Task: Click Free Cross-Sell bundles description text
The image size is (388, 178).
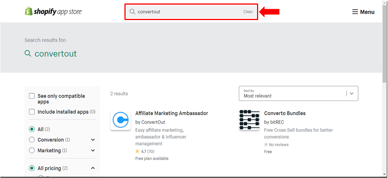Action: tap(298, 133)
